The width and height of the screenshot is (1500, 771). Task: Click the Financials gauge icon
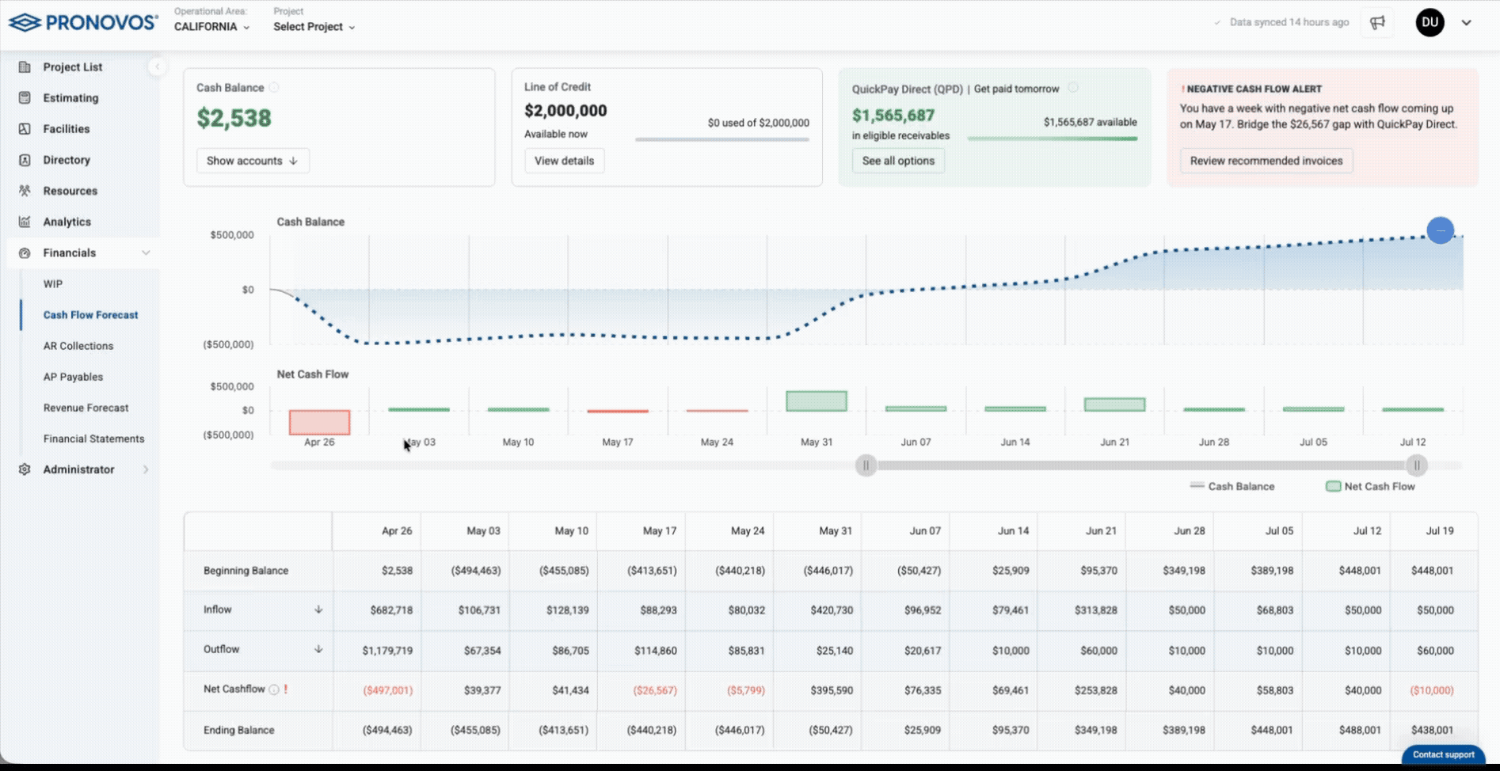click(25, 253)
